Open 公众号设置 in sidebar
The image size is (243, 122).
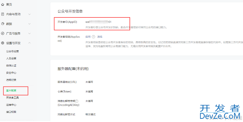pyautogui.click(x=12, y=51)
